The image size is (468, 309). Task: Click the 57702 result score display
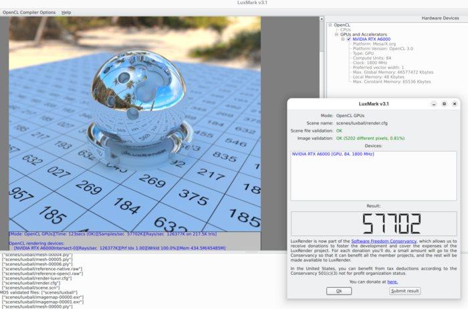coord(374,223)
